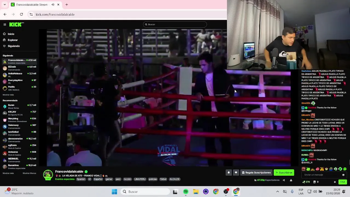Open KIKJAV recommended channel
Image resolution: width=350 pixels, height=197 pixels.
pos(19,113)
